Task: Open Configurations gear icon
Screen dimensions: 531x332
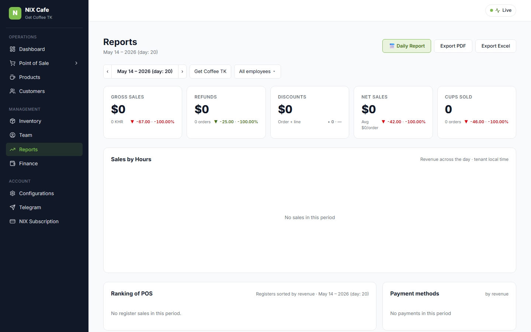Action: (x=13, y=193)
